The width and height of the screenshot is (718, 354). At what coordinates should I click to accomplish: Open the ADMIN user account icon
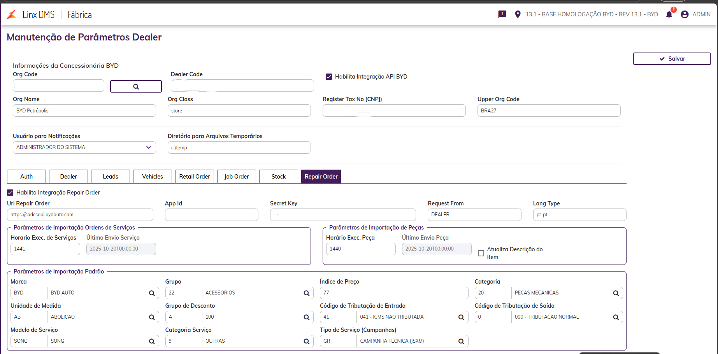point(685,14)
